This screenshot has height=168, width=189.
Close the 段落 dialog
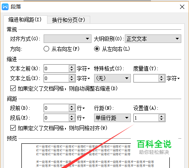182,7
